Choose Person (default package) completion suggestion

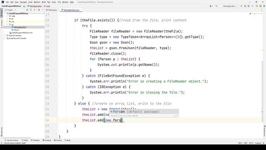coord(144,112)
